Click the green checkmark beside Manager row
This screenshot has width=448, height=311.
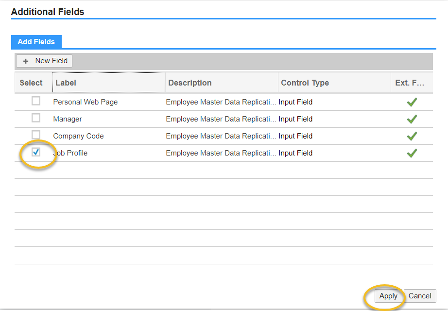[412, 119]
